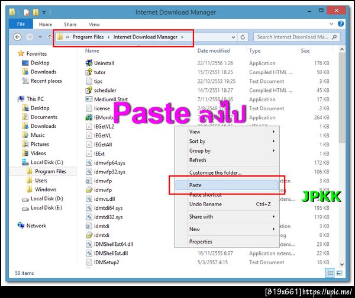
Task: Select This PC in navigation pane
Action: pos(35,99)
